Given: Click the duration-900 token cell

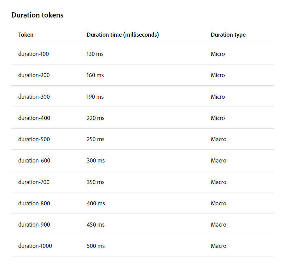Looking at the screenshot, I should 34,225.
